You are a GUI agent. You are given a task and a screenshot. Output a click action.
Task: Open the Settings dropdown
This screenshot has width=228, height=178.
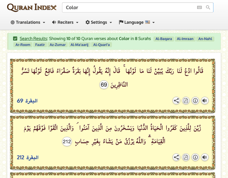point(99,22)
